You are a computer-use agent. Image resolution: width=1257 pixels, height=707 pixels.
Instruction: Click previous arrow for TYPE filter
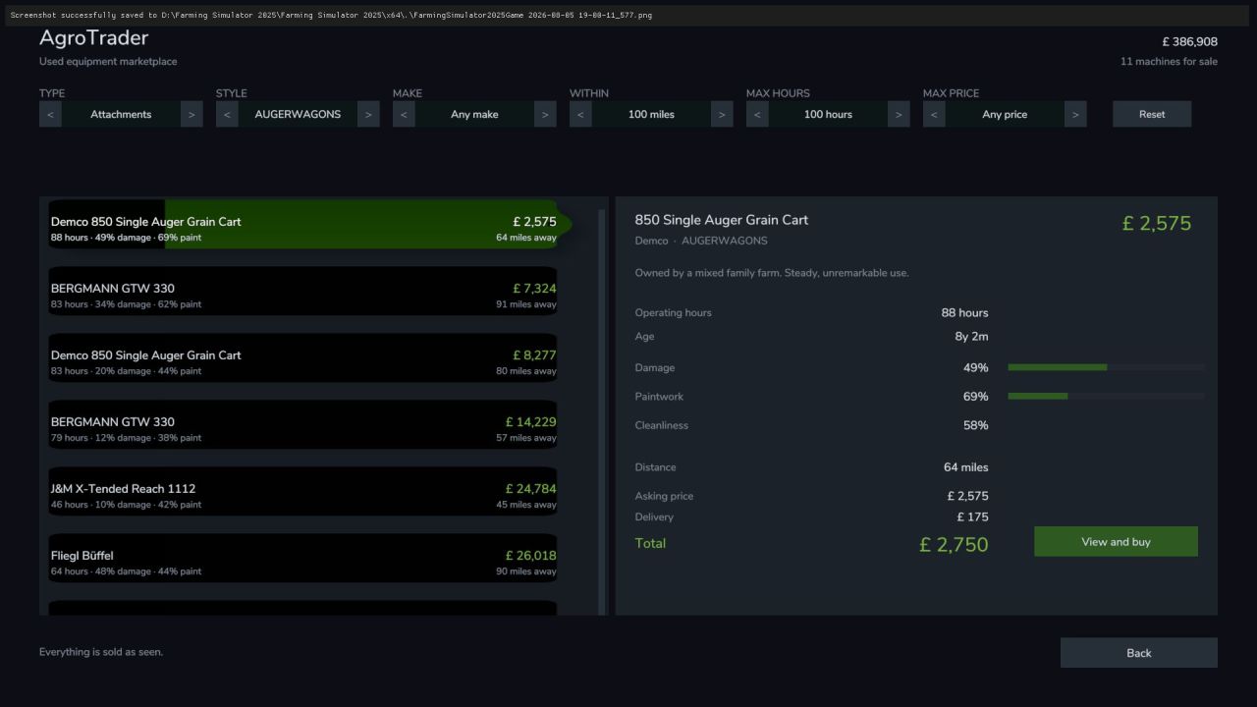click(x=50, y=114)
